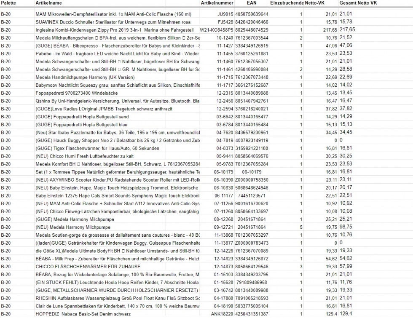The width and height of the screenshot is (413, 318).
Task: Select EAN 74451123571
Action: [252, 196]
